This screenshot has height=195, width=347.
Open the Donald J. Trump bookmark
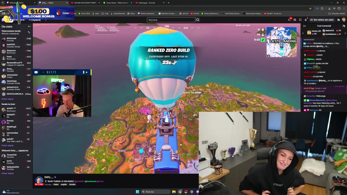tap(273, 14)
